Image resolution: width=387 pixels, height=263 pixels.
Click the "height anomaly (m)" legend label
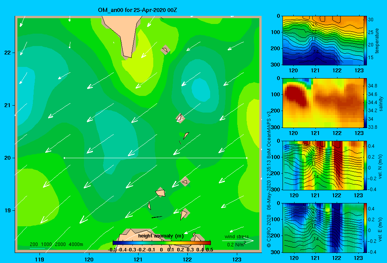pyautogui.click(x=161, y=236)
